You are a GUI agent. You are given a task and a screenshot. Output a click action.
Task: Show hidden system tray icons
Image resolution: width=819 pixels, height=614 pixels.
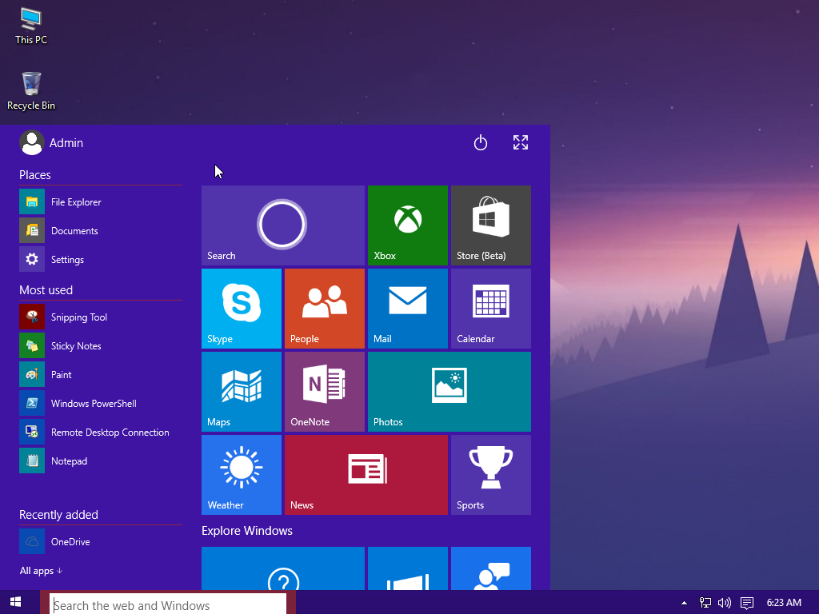684,603
